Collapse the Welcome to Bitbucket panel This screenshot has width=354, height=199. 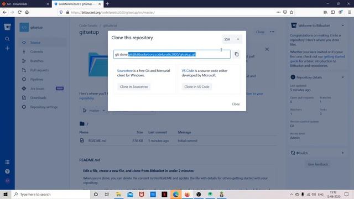point(343,25)
